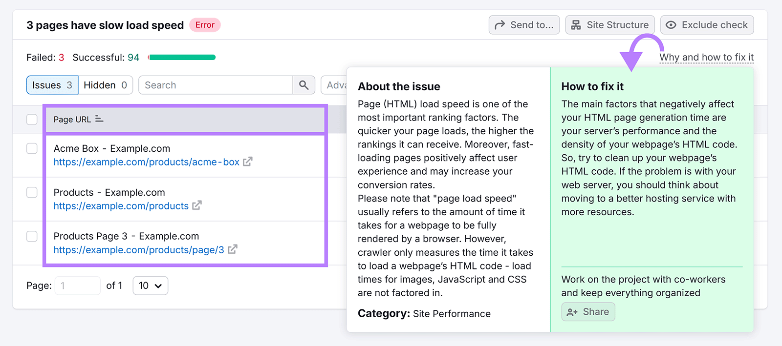Open Site Structure view

tap(609, 25)
